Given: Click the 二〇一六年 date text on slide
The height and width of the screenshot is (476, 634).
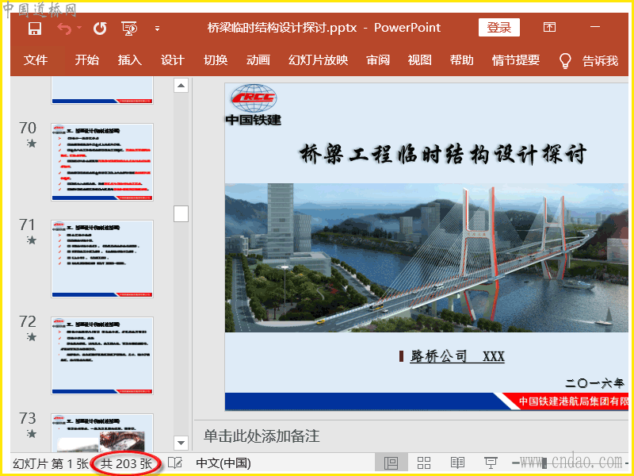Looking at the screenshot, I should [x=595, y=383].
